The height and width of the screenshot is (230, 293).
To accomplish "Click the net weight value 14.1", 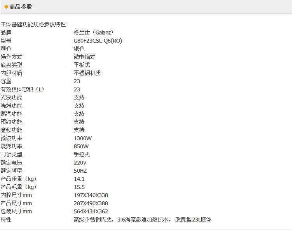I will (79, 179).
